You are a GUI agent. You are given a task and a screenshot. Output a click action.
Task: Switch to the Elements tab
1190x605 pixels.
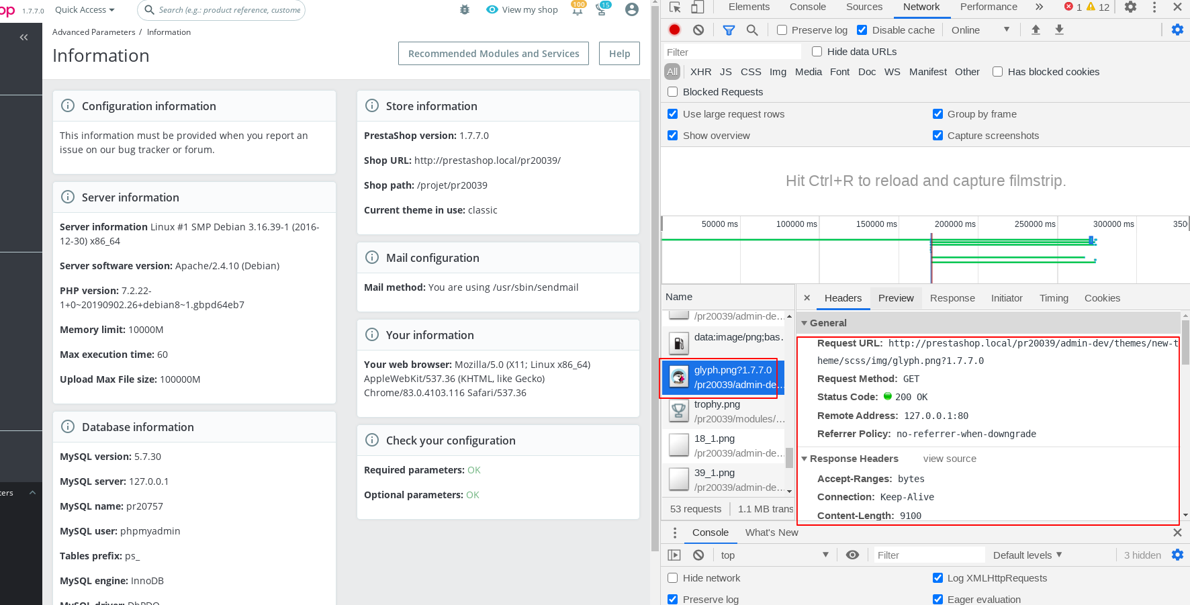749,7
